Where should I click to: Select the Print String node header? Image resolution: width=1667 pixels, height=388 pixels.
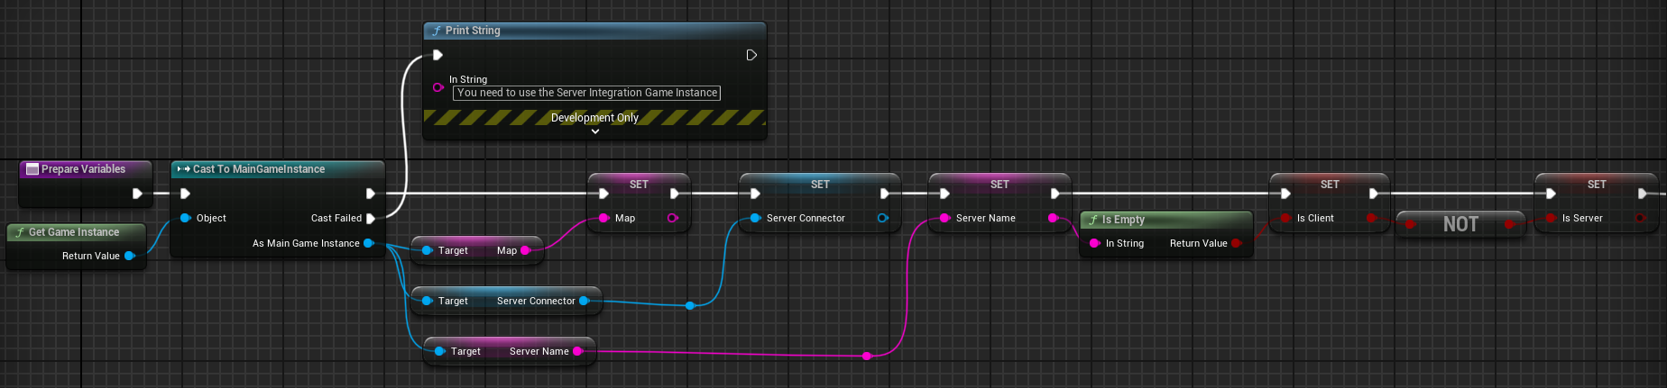[x=594, y=31]
